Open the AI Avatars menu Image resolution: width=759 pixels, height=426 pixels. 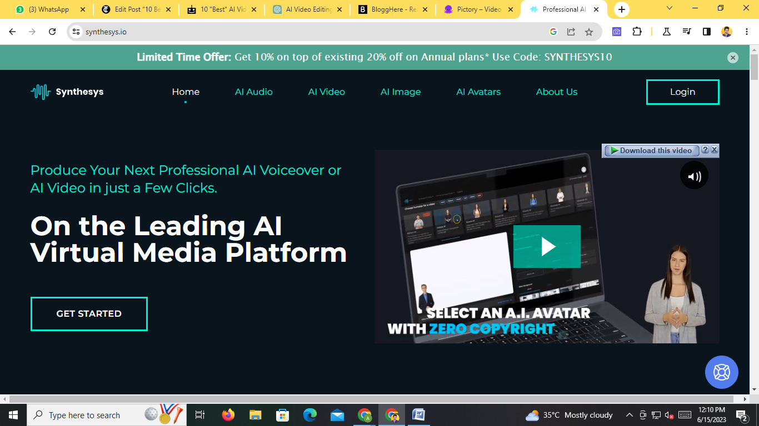[x=478, y=92]
